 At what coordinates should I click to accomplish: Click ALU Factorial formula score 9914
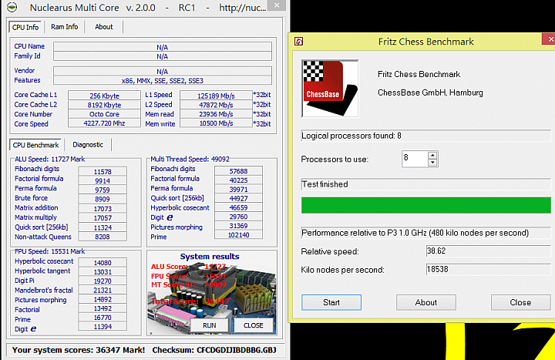pos(103,181)
